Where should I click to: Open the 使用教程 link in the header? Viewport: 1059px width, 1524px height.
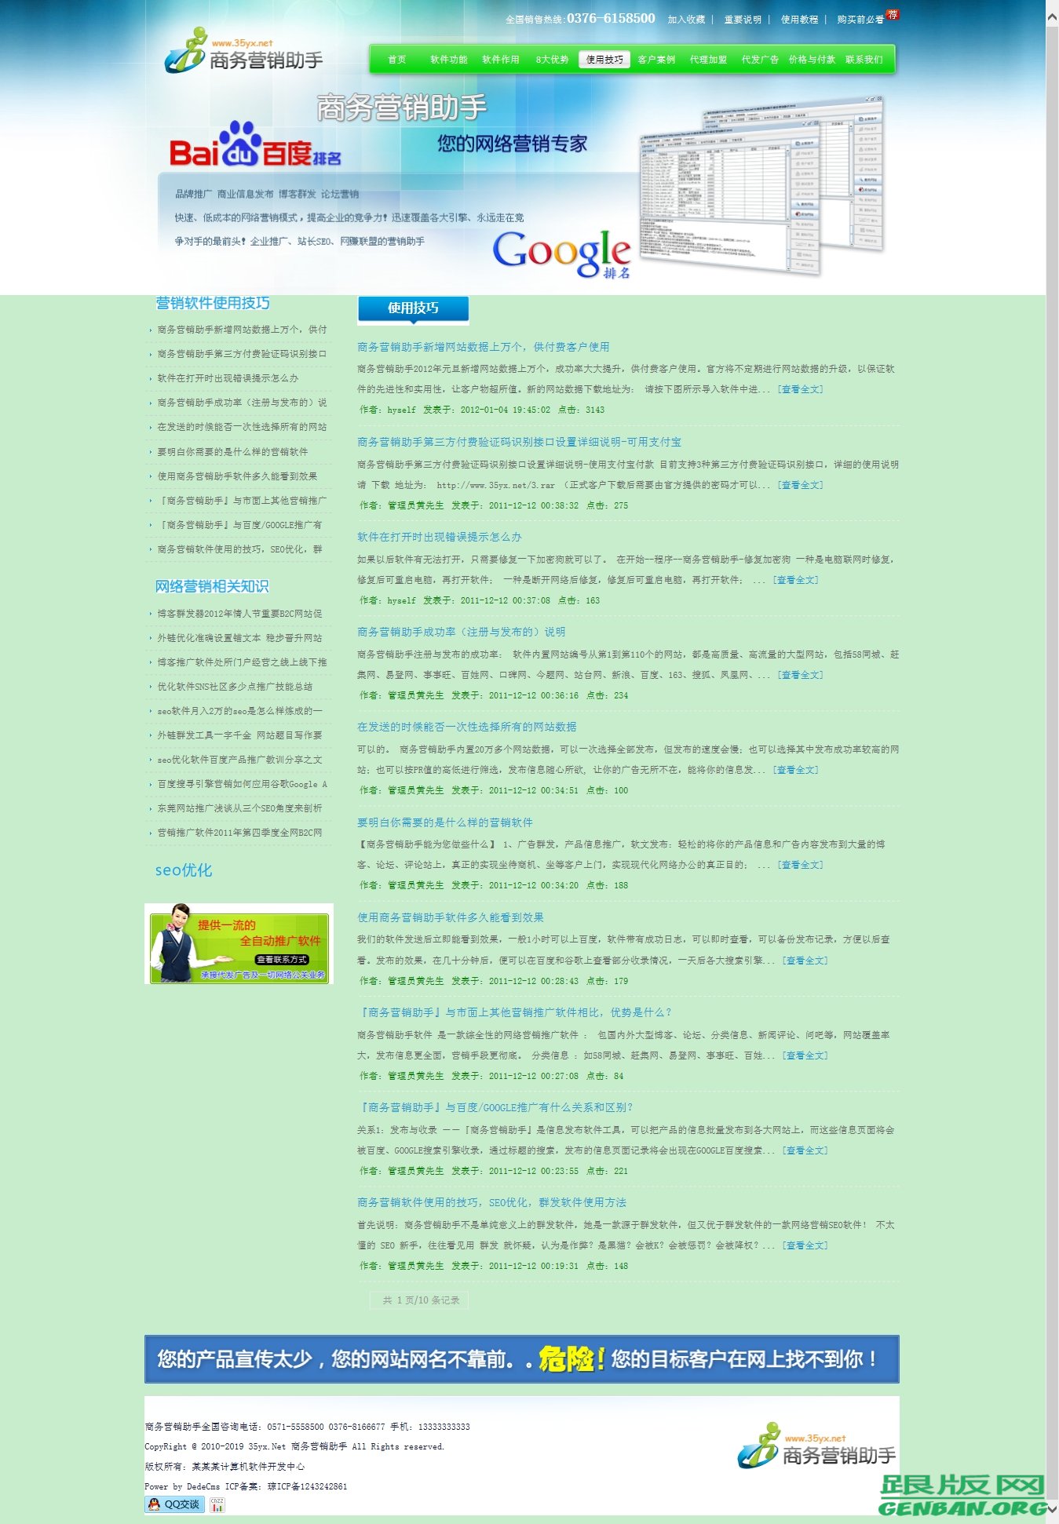click(x=799, y=20)
